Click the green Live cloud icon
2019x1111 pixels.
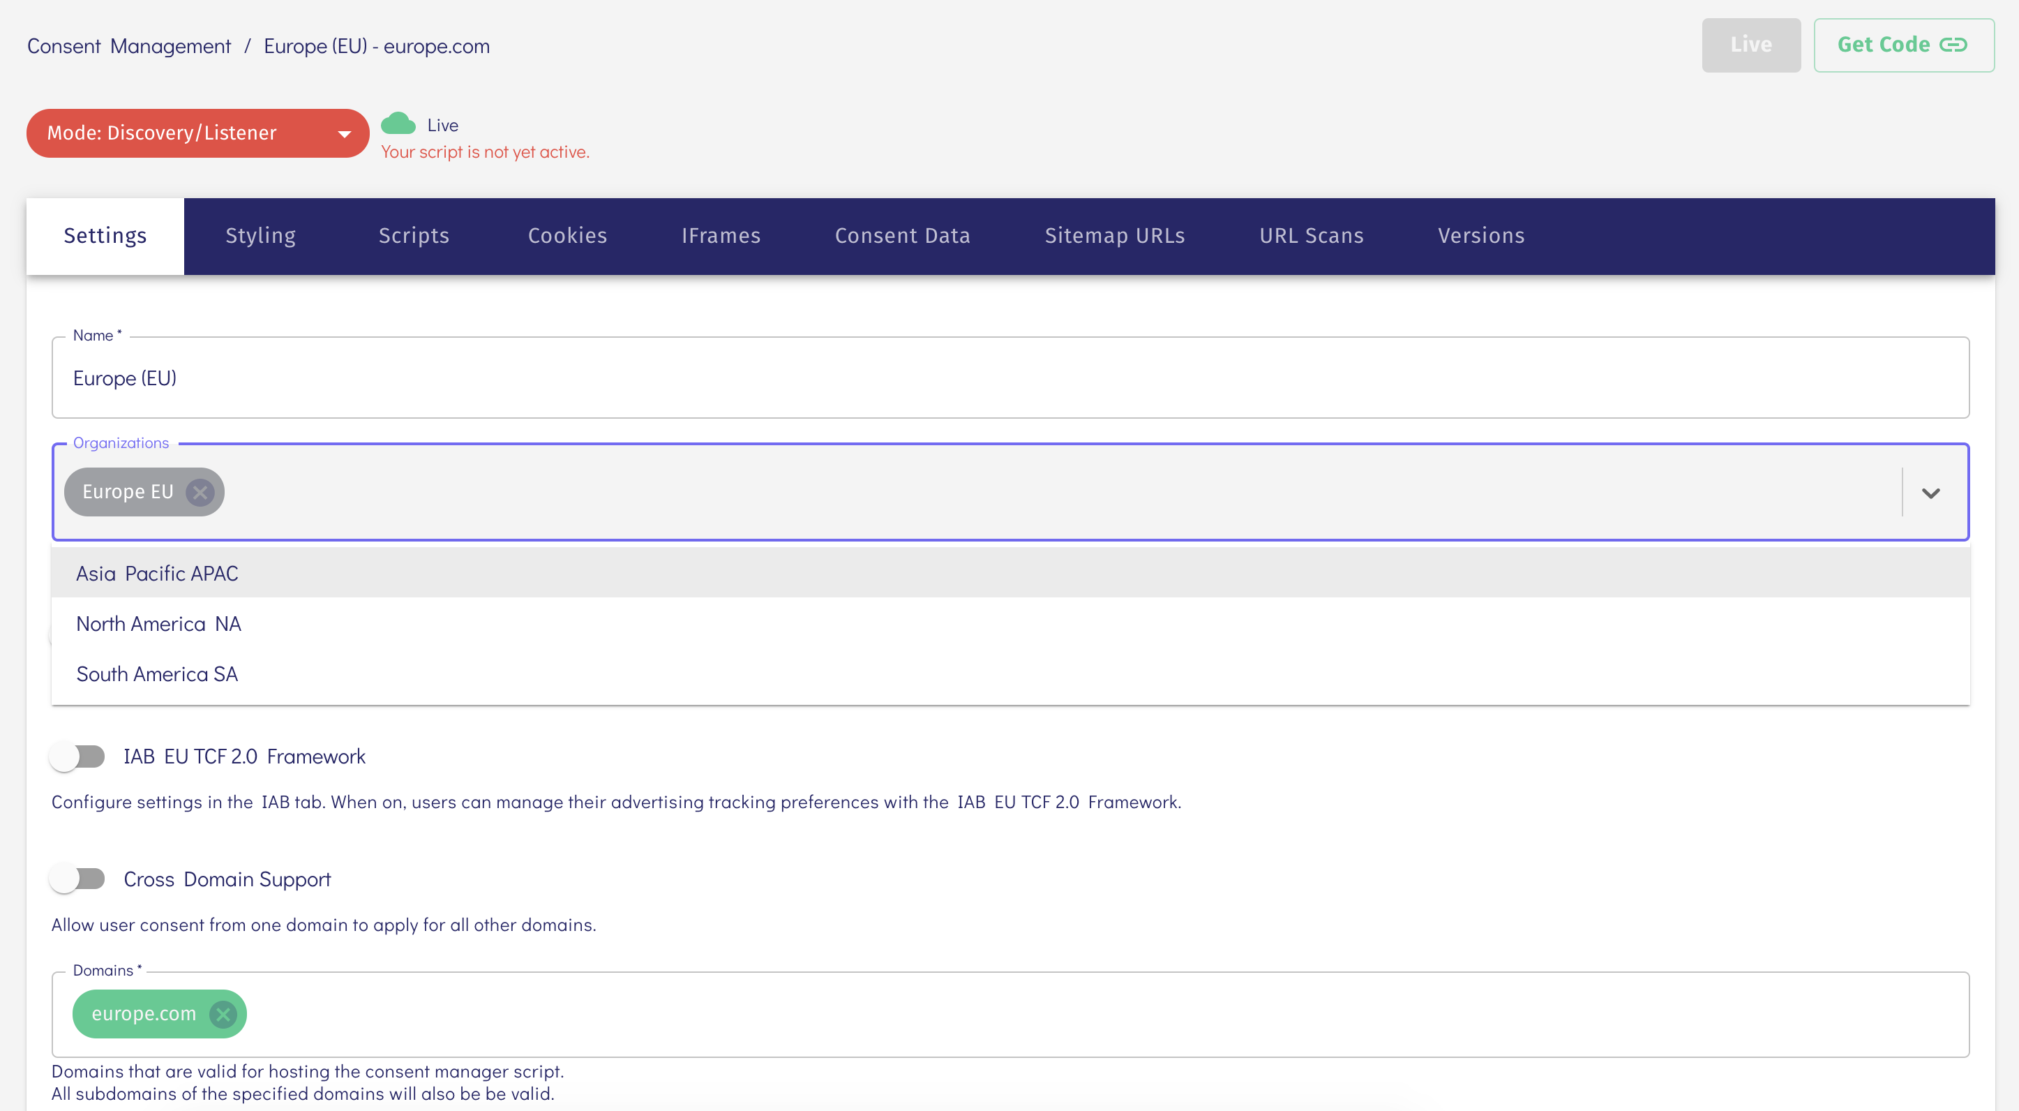398,124
